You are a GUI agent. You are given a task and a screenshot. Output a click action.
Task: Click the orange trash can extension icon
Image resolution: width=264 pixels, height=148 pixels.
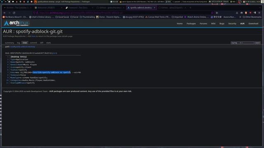point(246,13)
